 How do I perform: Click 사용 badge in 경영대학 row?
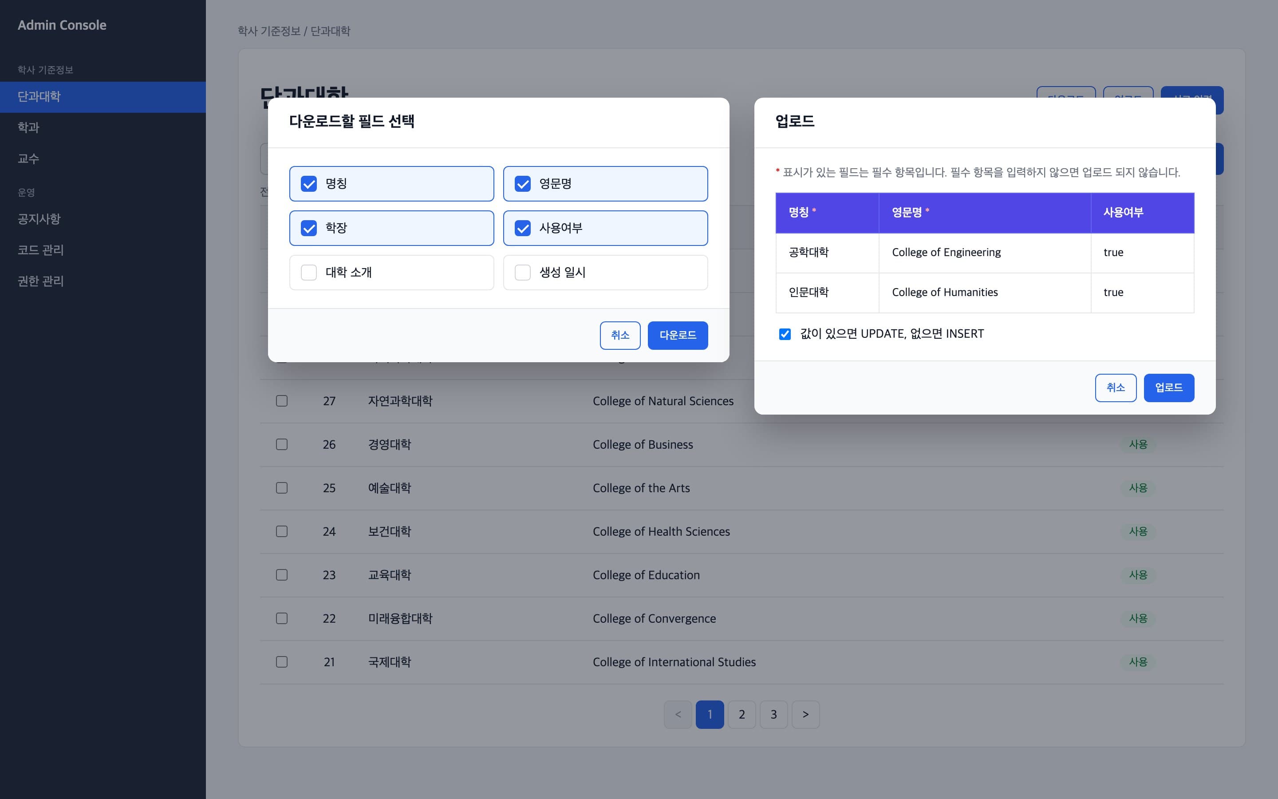click(x=1138, y=444)
